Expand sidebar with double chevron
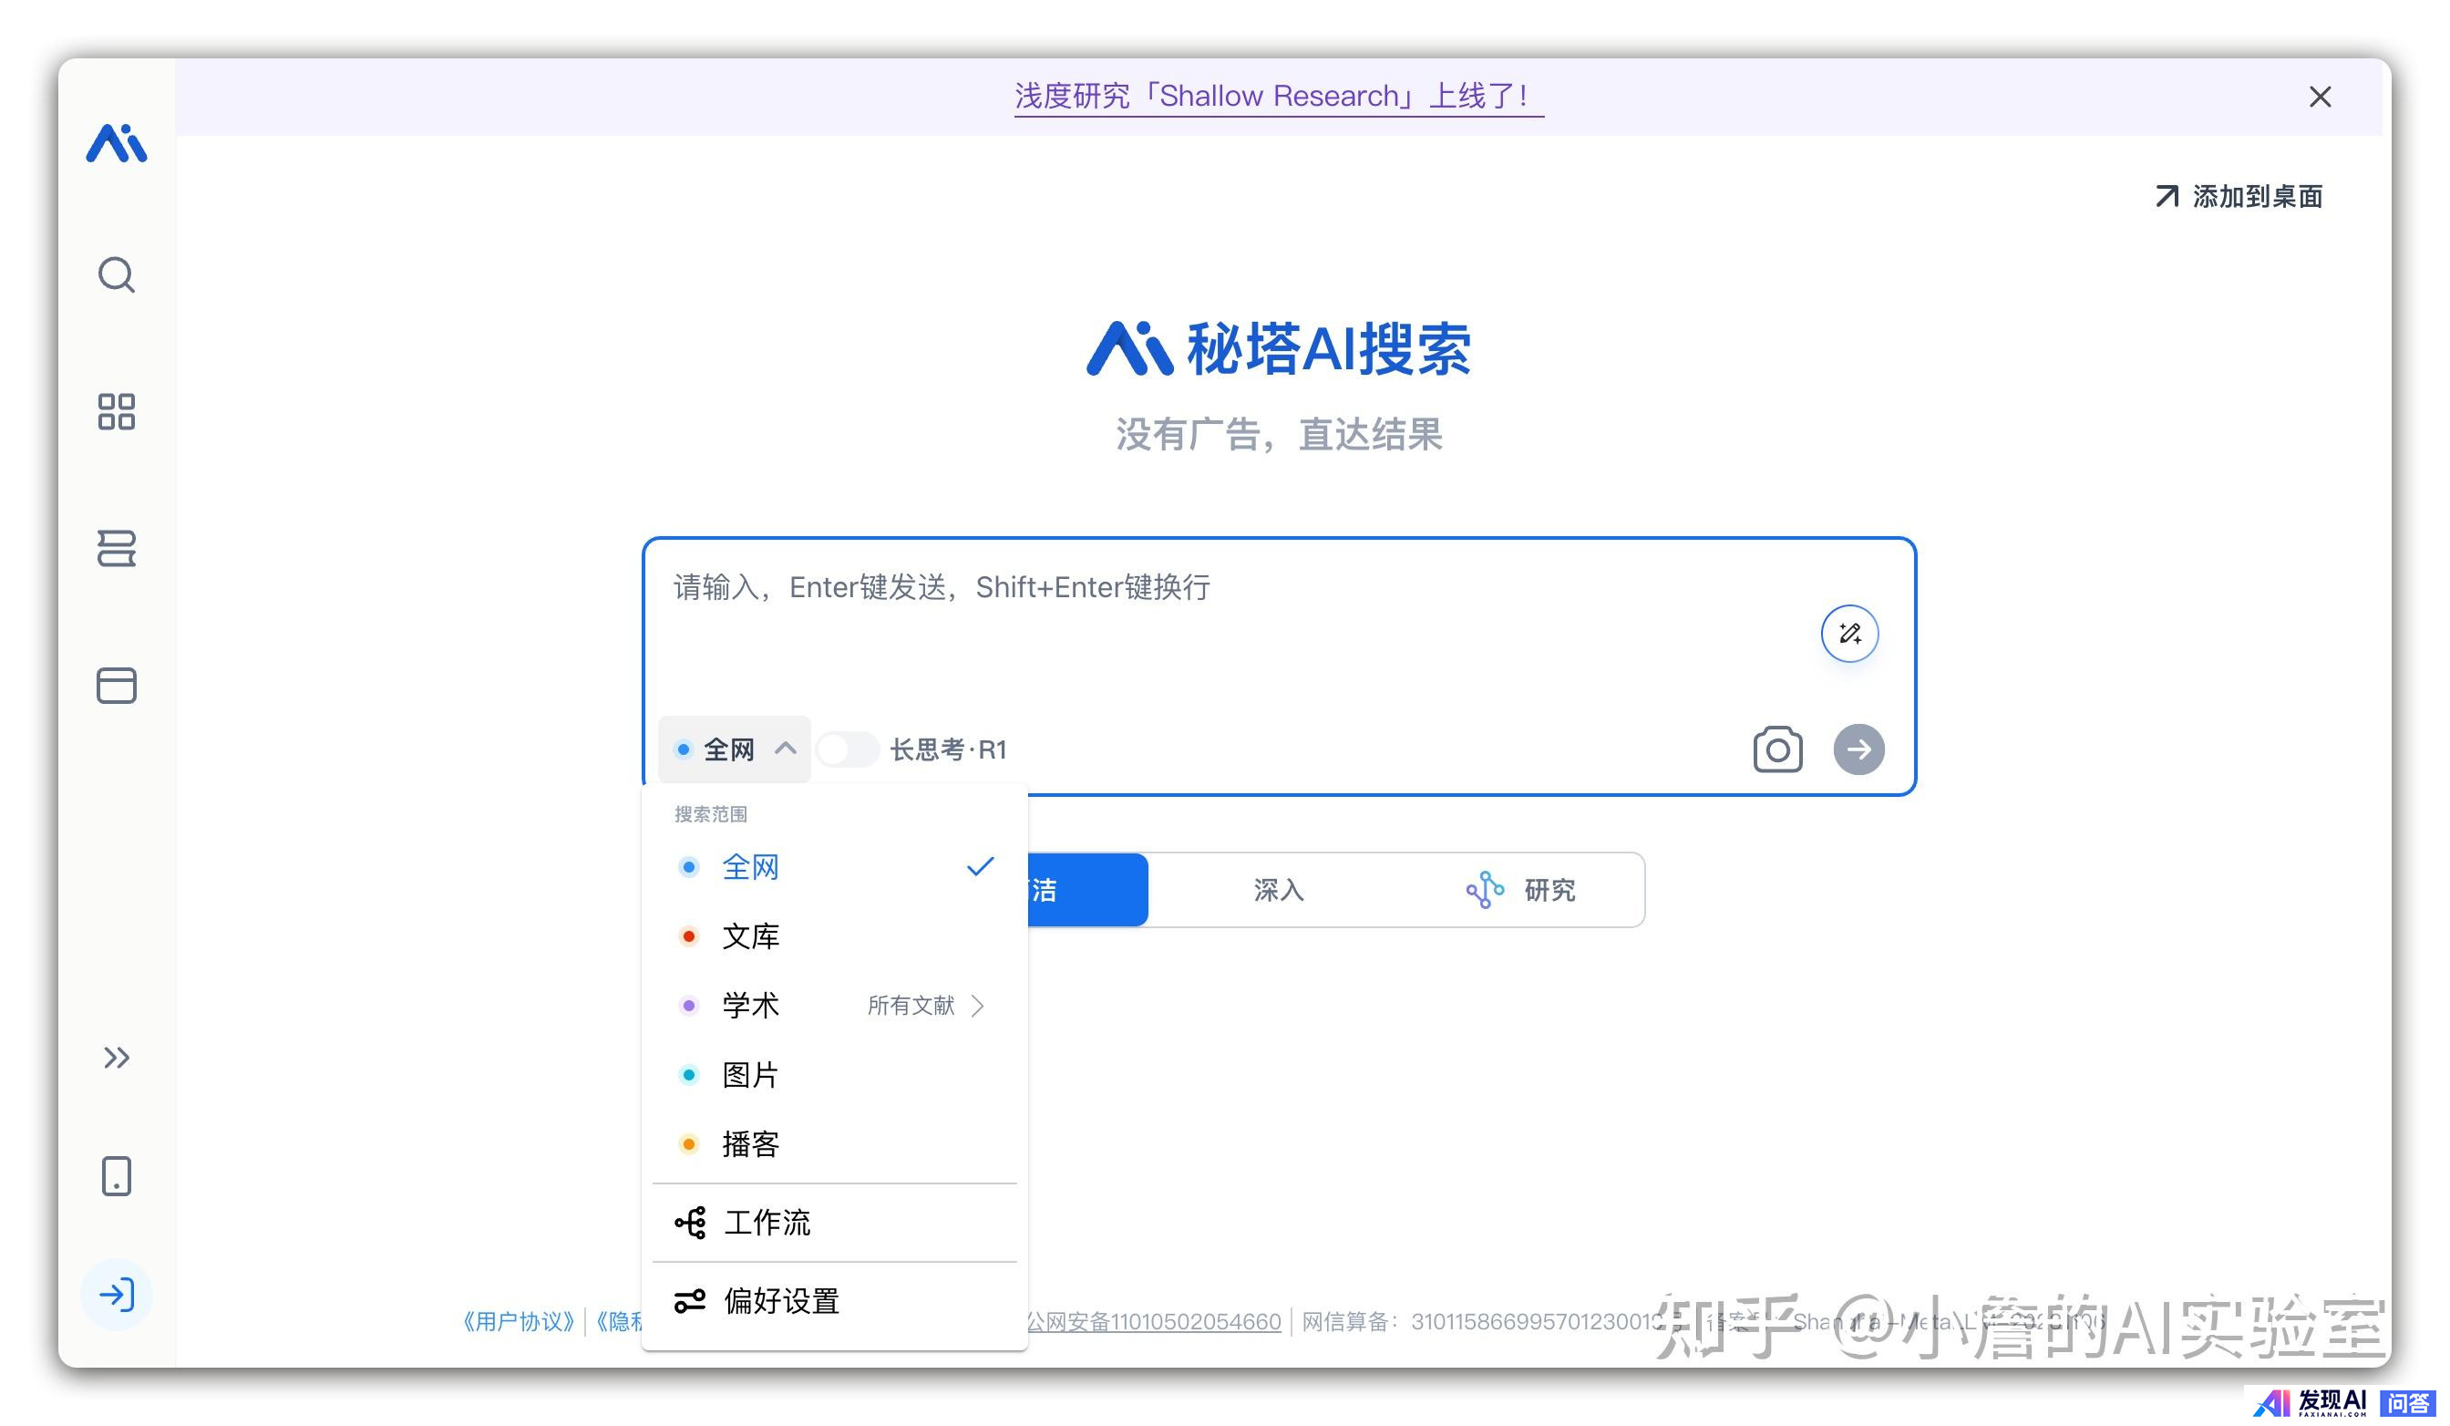The image size is (2450, 1426). (117, 1058)
